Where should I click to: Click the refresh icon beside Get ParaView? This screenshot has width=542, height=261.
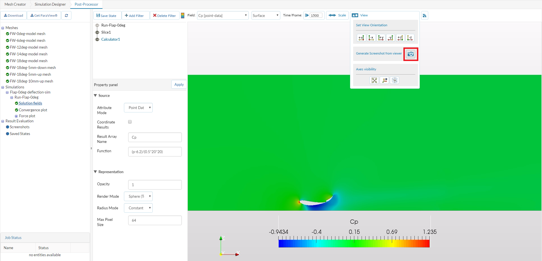tap(66, 16)
